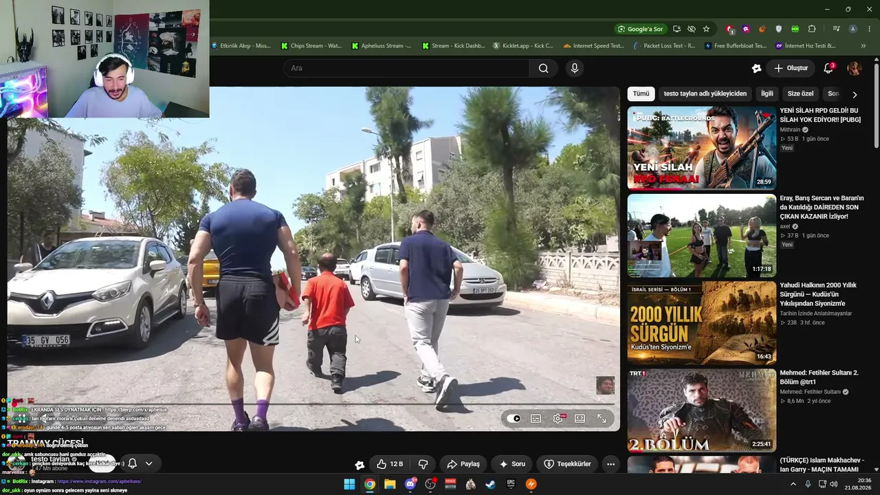Open Chrome media controls icon
The height and width of the screenshot is (495, 880).
836,29
